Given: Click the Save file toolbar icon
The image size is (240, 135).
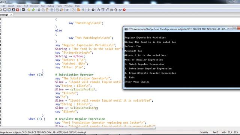Looking at the screenshot, I should (x=5, y=10).
